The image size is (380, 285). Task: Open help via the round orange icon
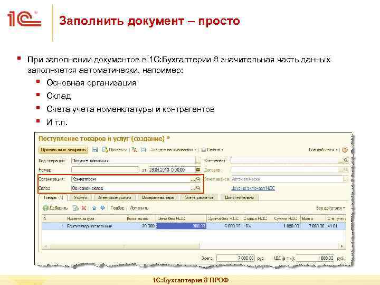click(x=345, y=150)
